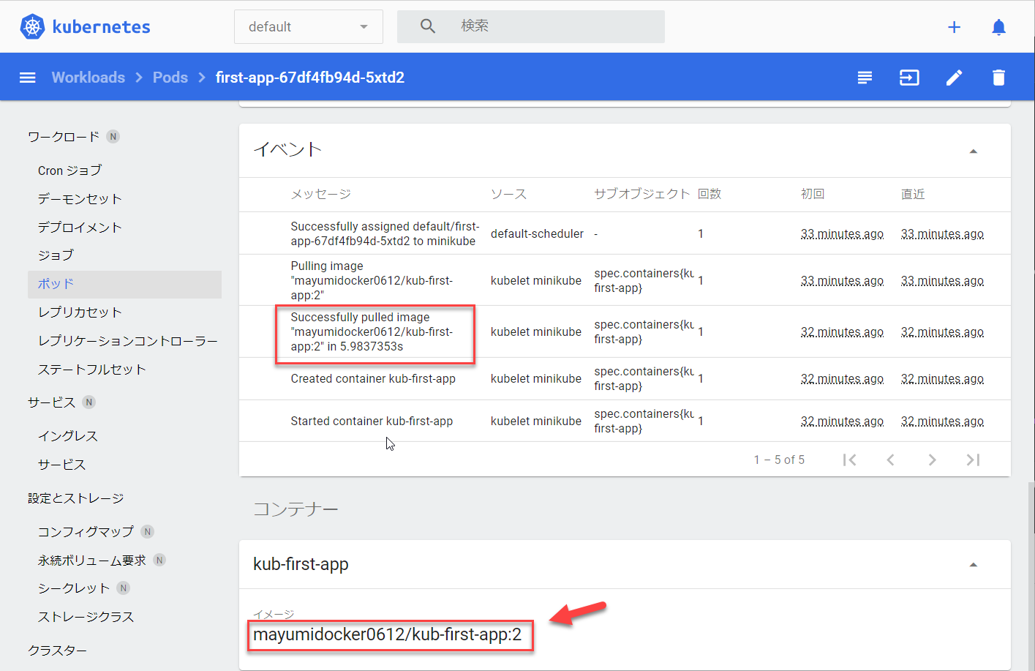Open 設定とストレージ in sidebar
1035x671 pixels.
point(76,498)
